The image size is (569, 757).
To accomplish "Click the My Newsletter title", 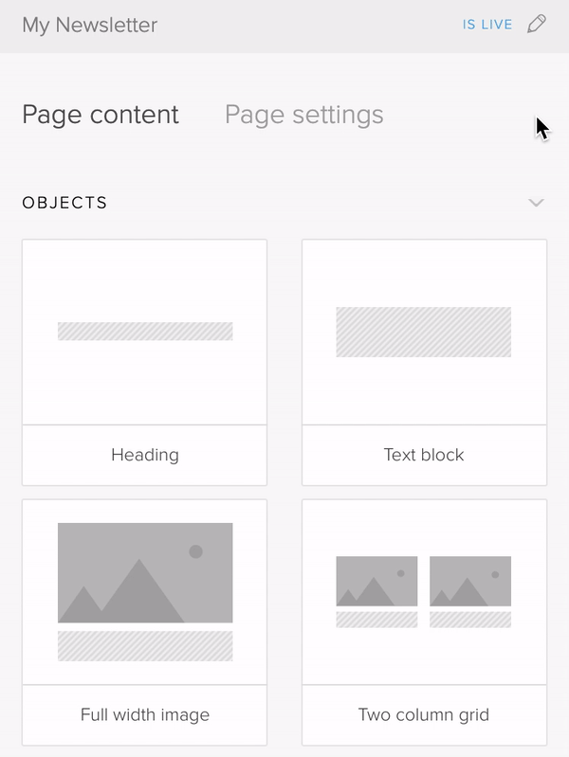I will [x=90, y=25].
